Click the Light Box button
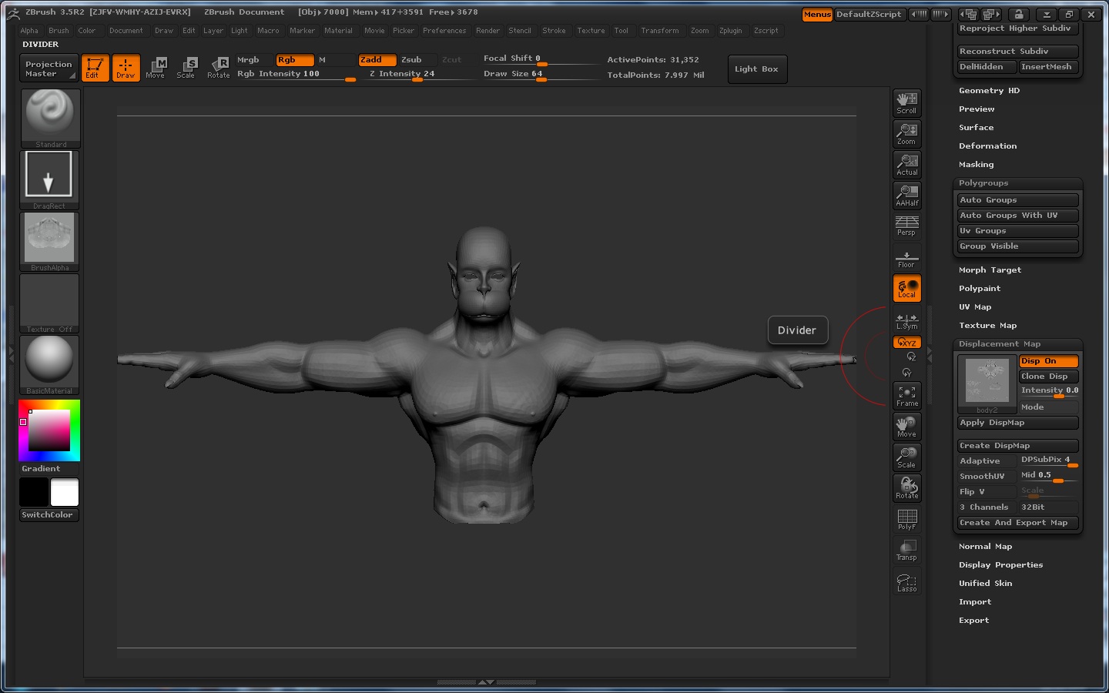 coord(756,69)
